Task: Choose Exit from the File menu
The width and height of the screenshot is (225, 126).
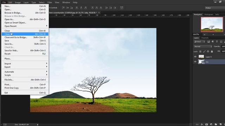Action: tap(25, 92)
